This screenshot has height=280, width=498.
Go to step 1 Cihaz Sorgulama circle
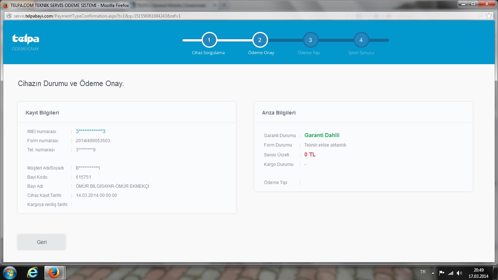coord(209,40)
